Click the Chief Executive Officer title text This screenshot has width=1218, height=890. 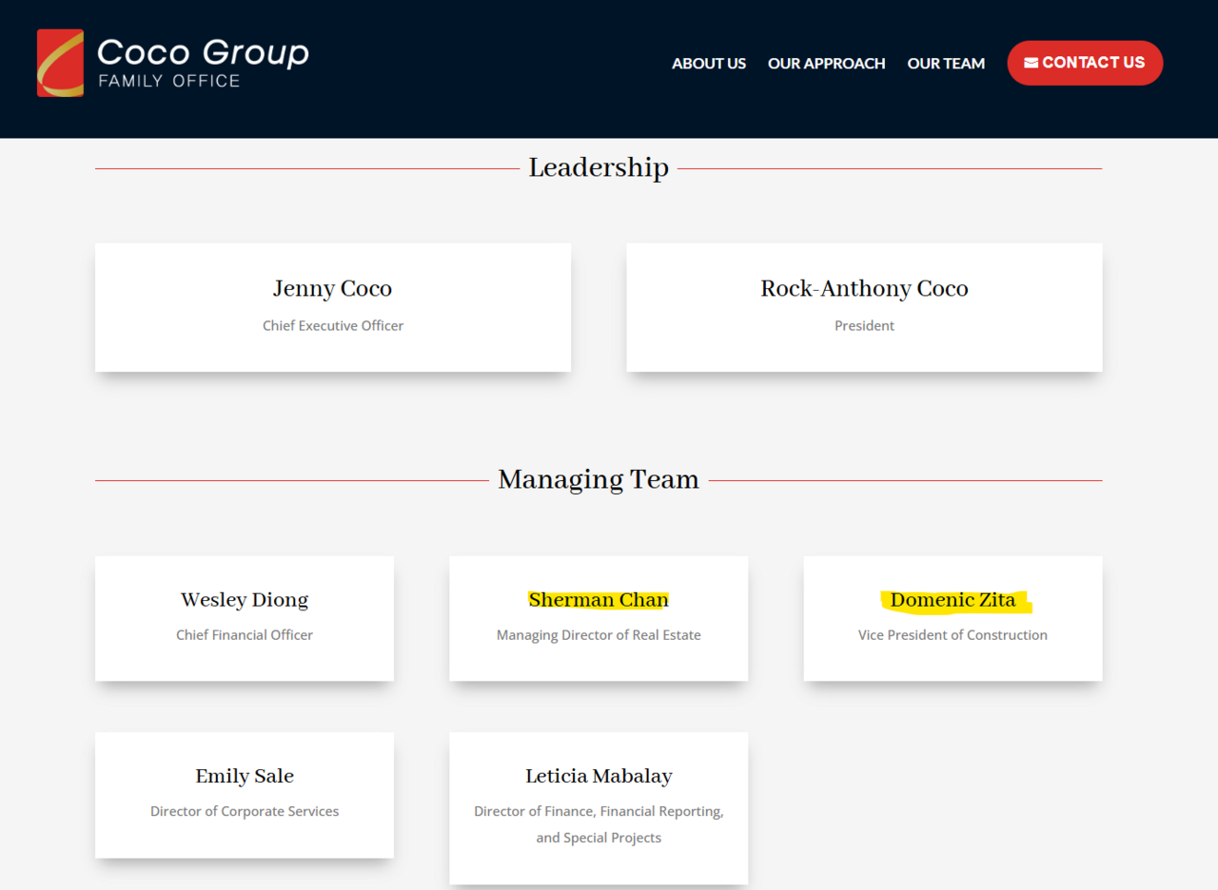click(332, 326)
